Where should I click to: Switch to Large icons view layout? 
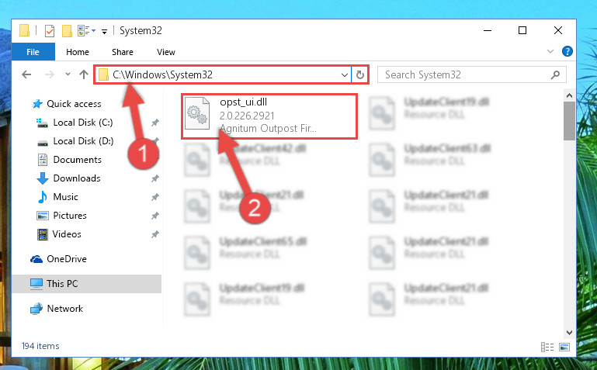pyautogui.click(x=564, y=347)
